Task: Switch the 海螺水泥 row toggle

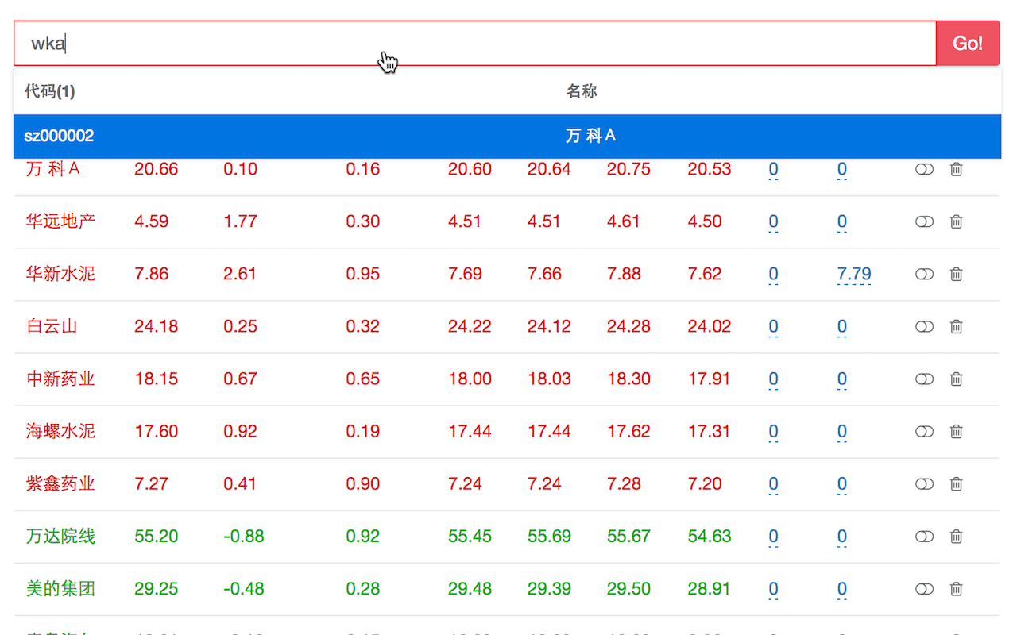Action: point(924,431)
